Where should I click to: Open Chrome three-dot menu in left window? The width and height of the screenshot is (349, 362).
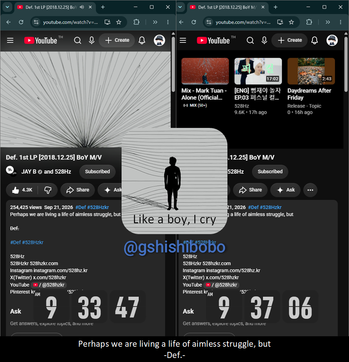coord(168,22)
